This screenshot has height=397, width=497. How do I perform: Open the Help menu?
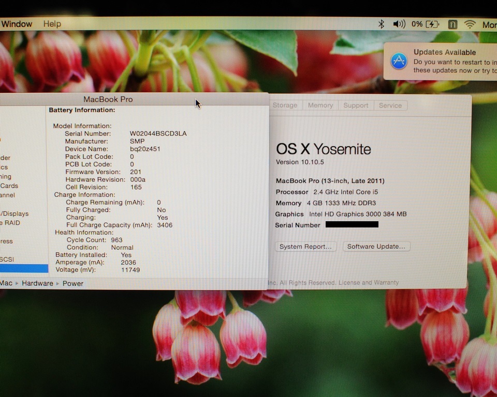tap(52, 24)
